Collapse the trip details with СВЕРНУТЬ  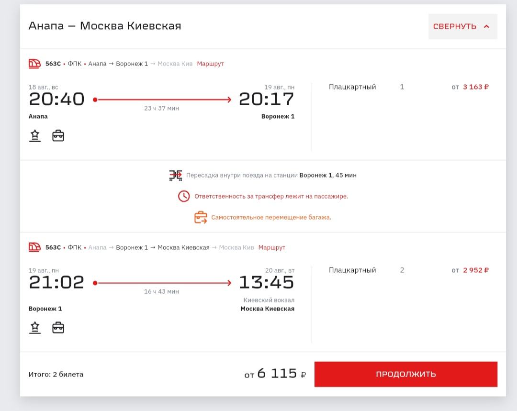[462, 26]
